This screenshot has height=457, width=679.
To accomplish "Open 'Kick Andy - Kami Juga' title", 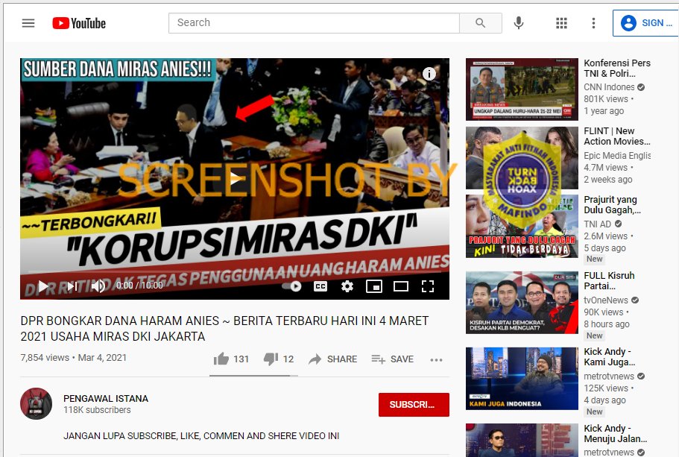I will click(610, 356).
